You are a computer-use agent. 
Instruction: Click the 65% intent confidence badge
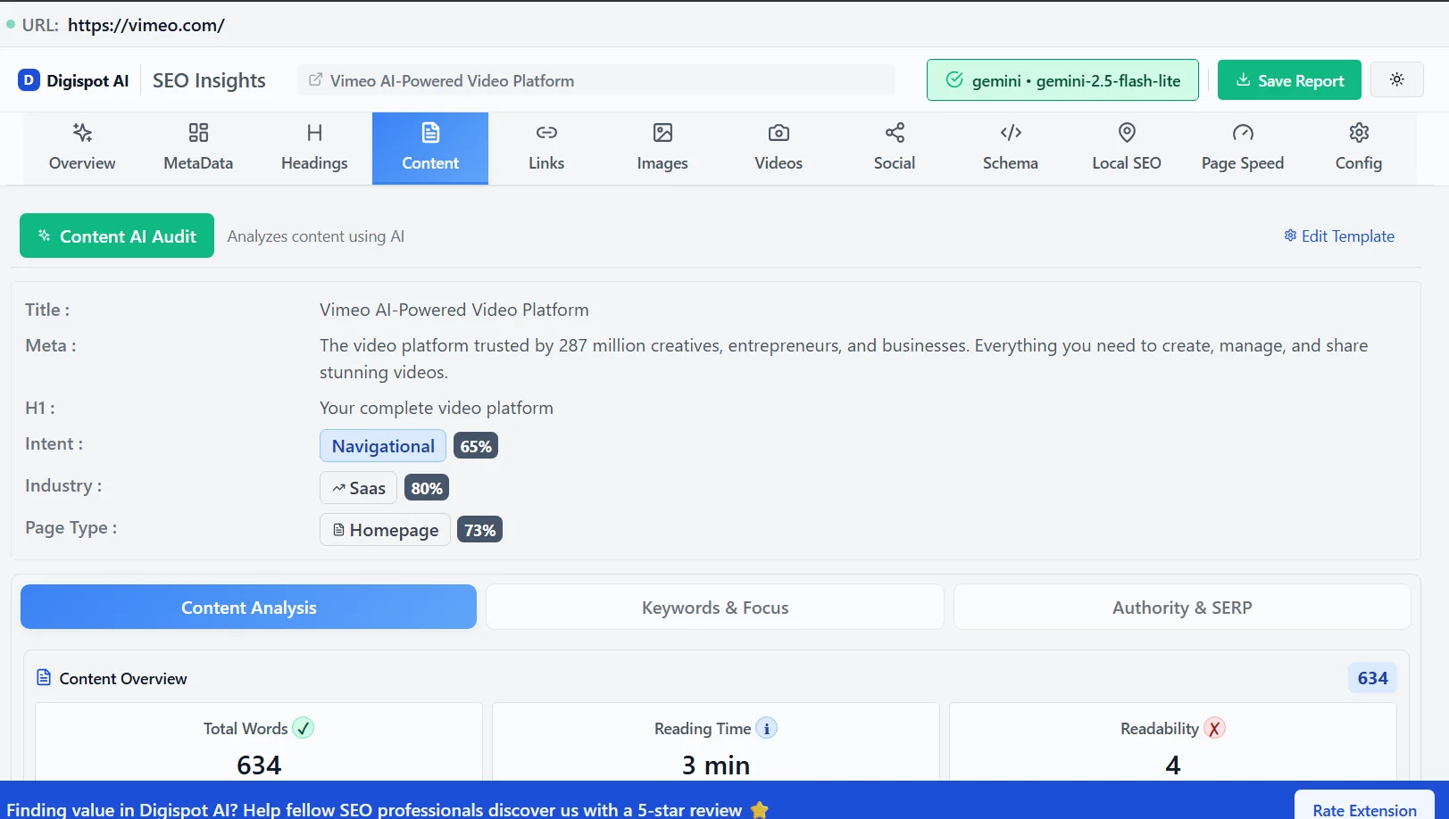point(476,446)
